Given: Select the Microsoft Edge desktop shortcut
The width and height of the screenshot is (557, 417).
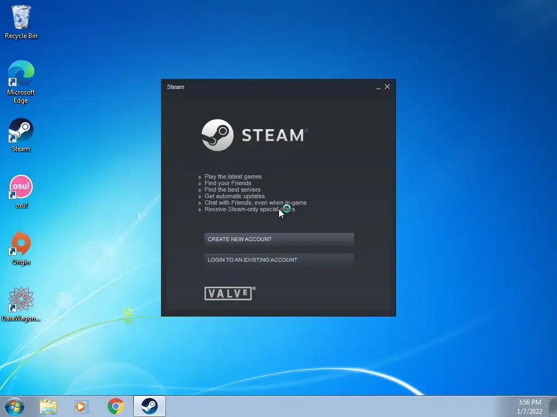Looking at the screenshot, I should 21,83.
